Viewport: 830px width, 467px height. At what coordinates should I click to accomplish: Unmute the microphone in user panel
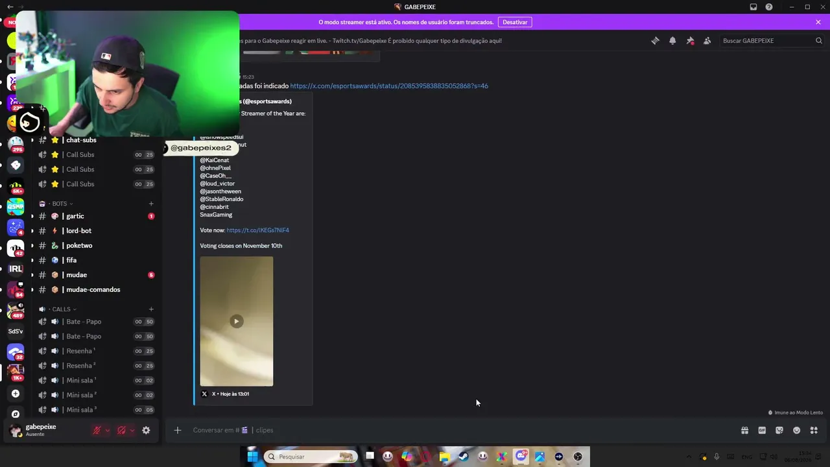click(x=97, y=430)
